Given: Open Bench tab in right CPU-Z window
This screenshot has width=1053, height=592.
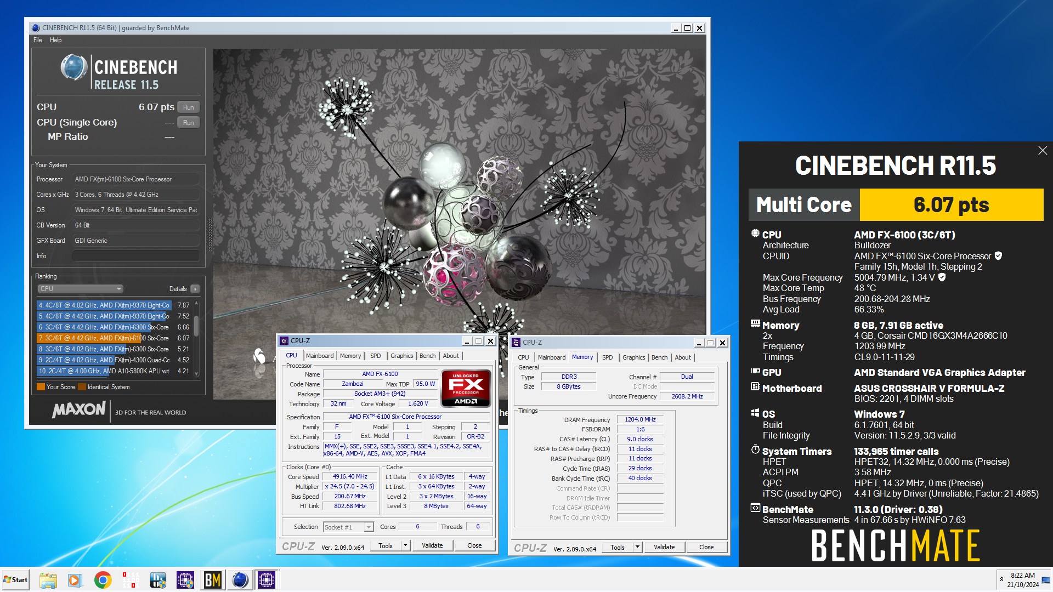Looking at the screenshot, I should tap(659, 357).
